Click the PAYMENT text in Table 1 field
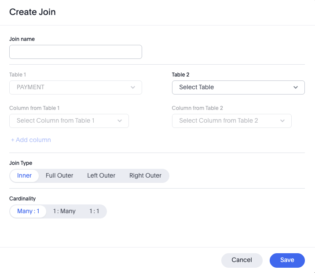Screen dimensions: 315x273 coord(30,87)
